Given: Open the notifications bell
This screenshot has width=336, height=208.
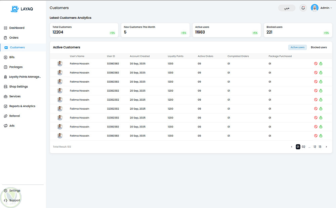Looking at the screenshot, I should coord(303,8).
